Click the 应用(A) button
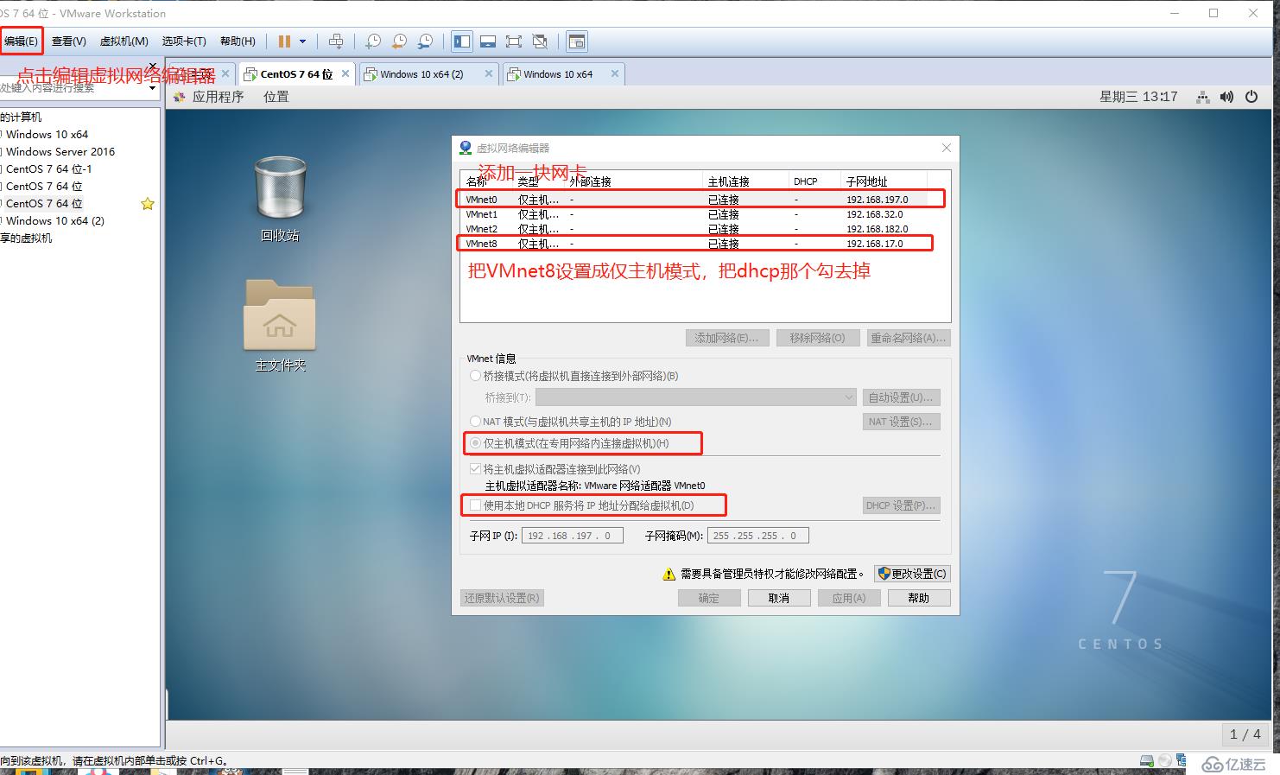The width and height of the screenshot is (1280, 775). (849, 598)
